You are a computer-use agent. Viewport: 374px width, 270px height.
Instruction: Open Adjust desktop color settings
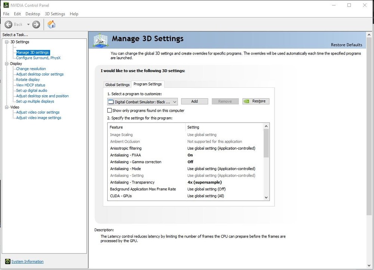40,74
